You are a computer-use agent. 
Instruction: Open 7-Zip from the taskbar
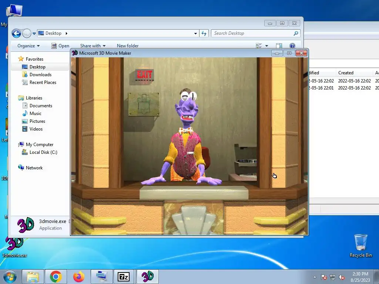click(x=124, y=277)
